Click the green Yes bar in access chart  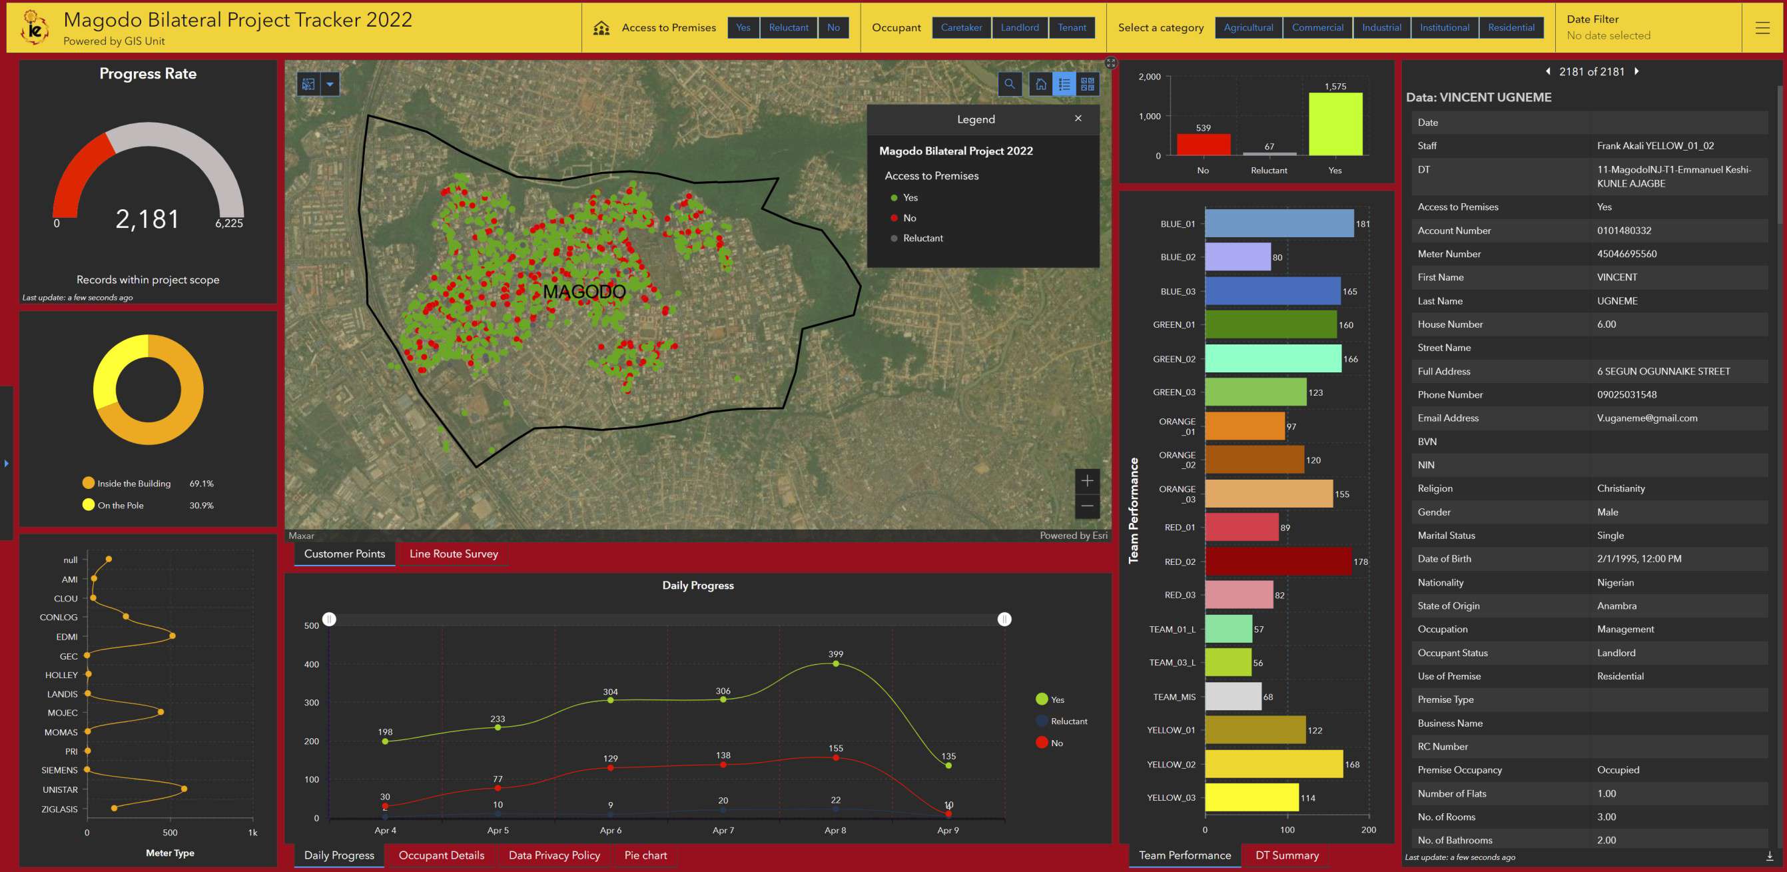point(1335,123)
